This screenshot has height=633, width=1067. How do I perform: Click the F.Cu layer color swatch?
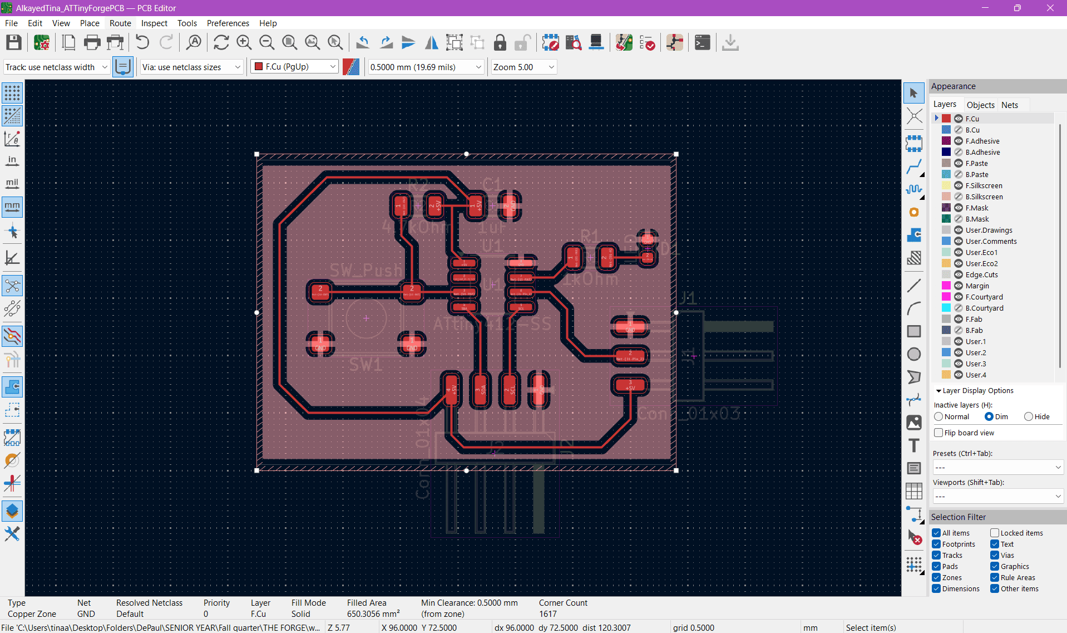[946, 118]
